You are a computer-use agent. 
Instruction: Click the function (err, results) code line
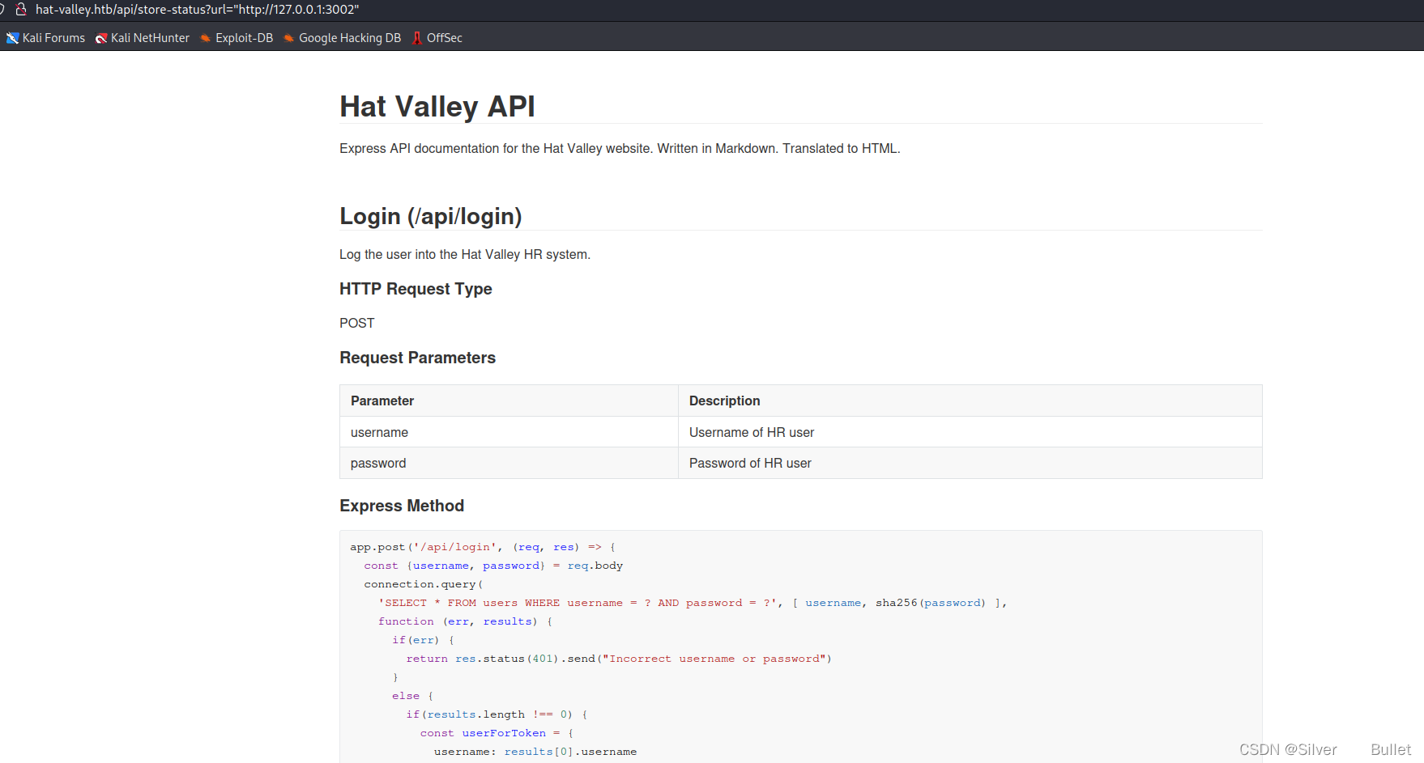[465, 621]
